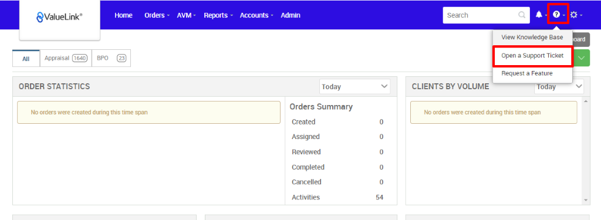Open the notifications bell icon
Screen dimensions: 601x220
539,15
